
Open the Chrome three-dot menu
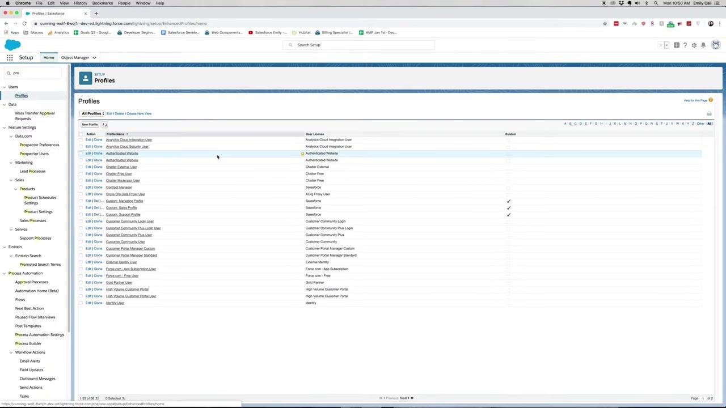[x=720, y=23]
